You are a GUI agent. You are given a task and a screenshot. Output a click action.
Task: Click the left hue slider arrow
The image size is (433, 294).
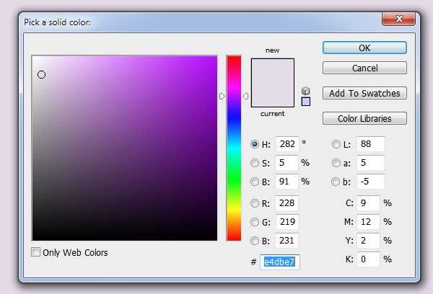coord(222,96)
